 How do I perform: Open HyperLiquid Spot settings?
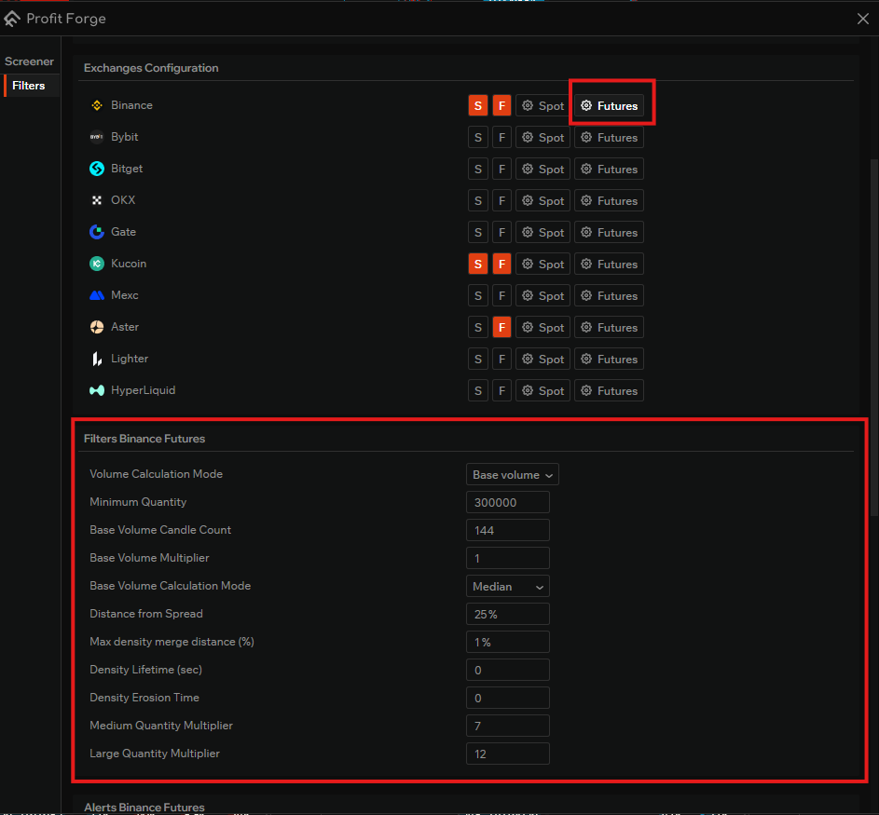543,391
